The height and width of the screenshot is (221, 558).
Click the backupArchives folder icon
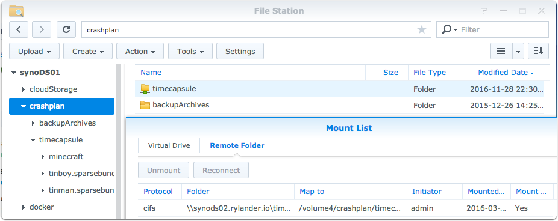pyautogui.click(x=145, y=105)
